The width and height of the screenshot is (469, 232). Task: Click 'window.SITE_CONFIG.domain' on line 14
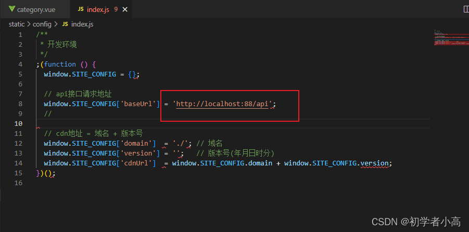(222, 163)
